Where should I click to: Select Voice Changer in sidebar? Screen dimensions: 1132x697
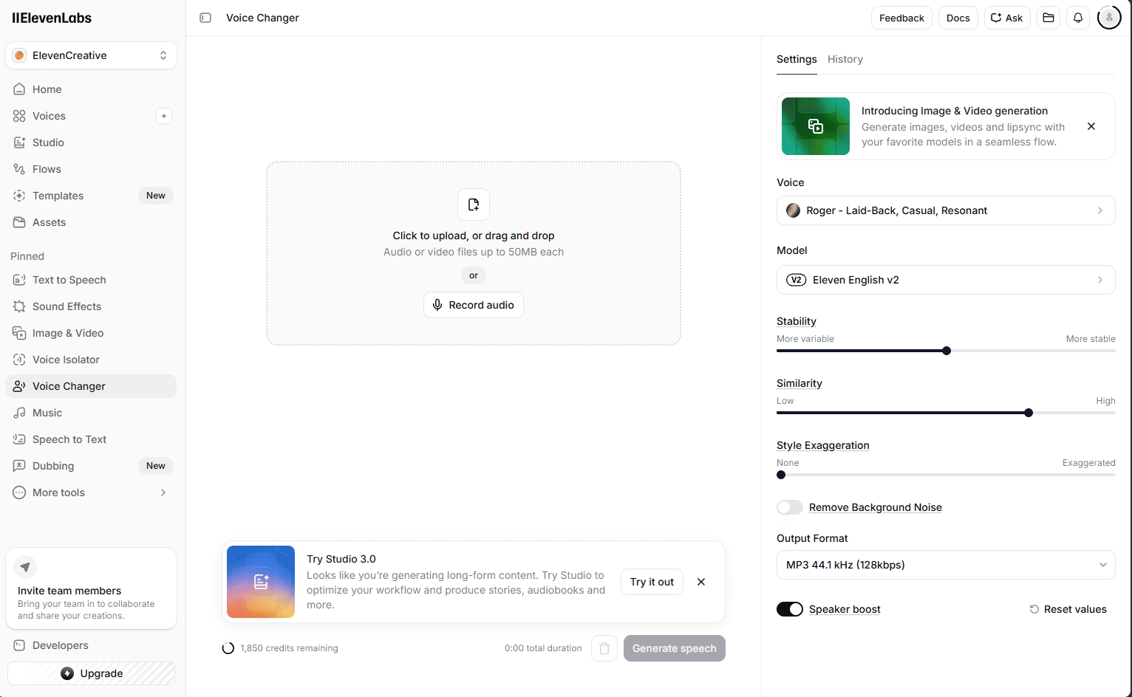click(91, 386)
